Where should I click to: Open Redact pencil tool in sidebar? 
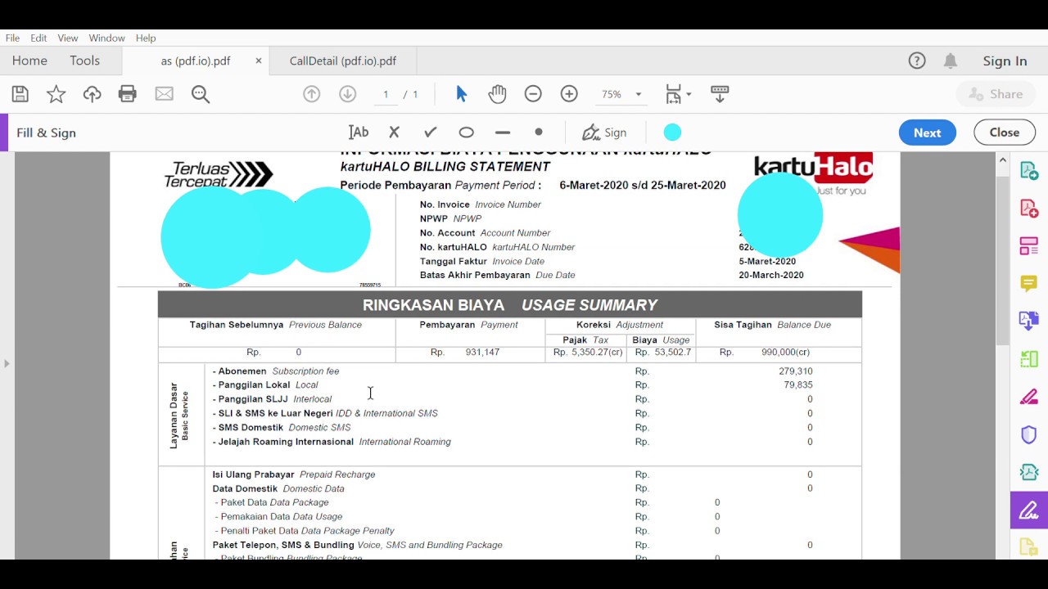(1028, 398)
